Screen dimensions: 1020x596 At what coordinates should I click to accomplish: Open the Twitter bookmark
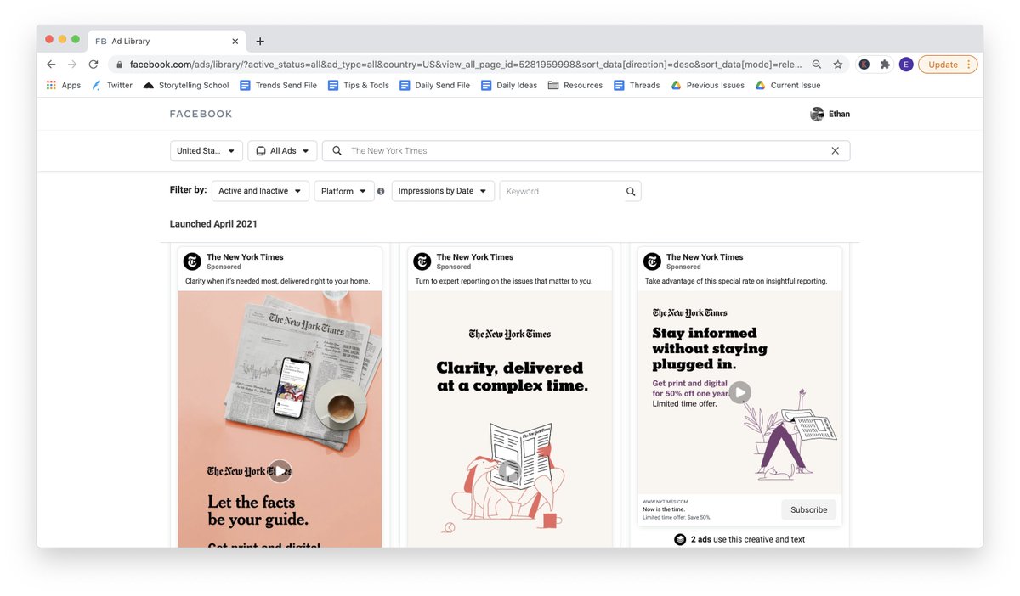[x=112, y=85]
